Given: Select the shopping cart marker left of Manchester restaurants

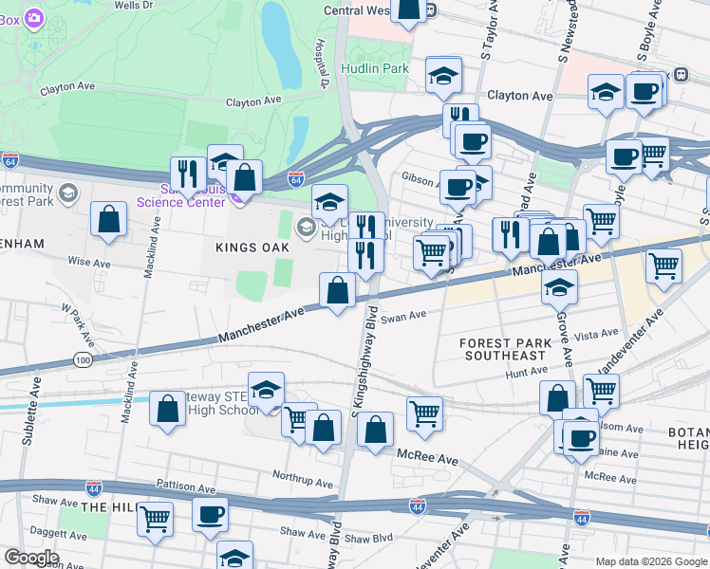Looking at the screenshot, I should [431, 255].
